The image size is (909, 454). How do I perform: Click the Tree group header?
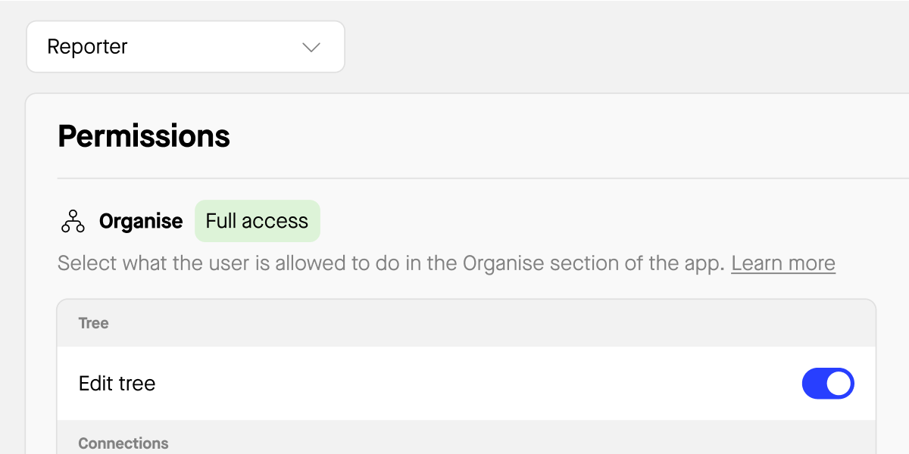(94, 323)
